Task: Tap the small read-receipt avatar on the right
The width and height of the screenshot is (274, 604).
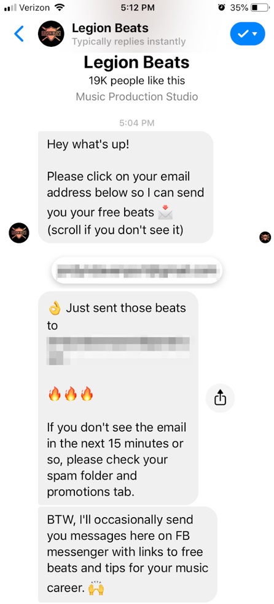Action: coord(265,237)
